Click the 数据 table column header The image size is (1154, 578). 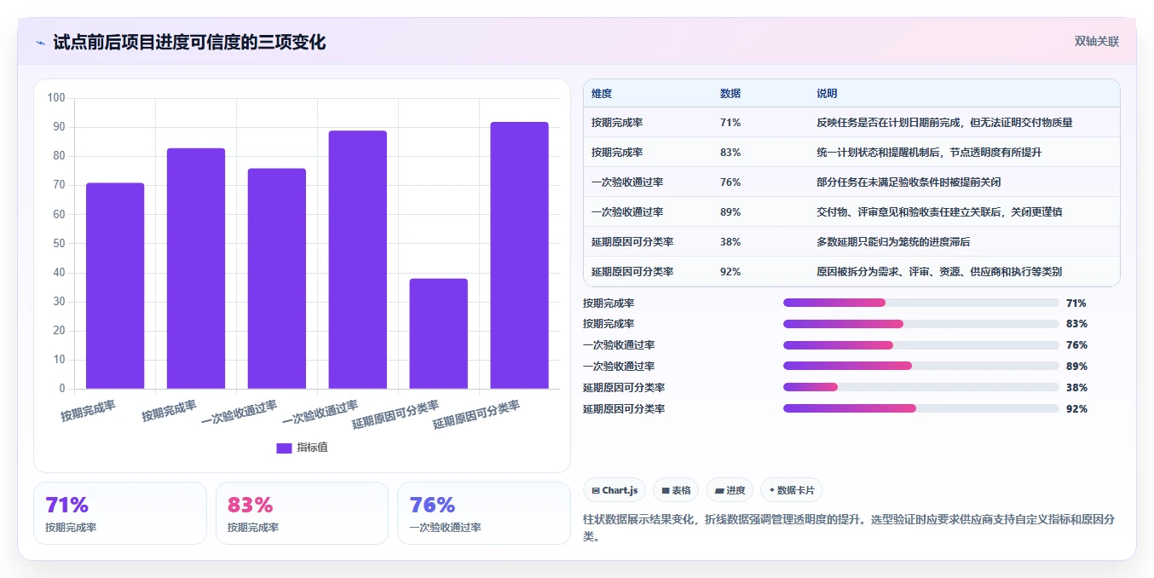[730, 94]
